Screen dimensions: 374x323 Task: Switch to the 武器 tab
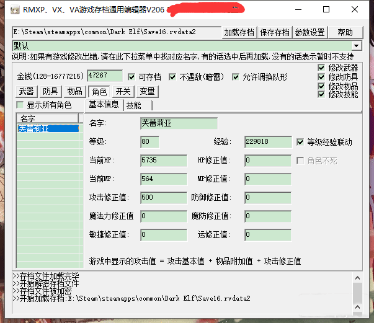tap(25, 92)
